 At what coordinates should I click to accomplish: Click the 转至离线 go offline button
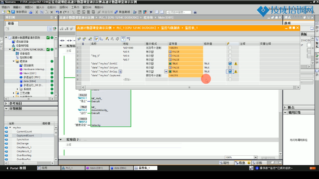[122, 12]
